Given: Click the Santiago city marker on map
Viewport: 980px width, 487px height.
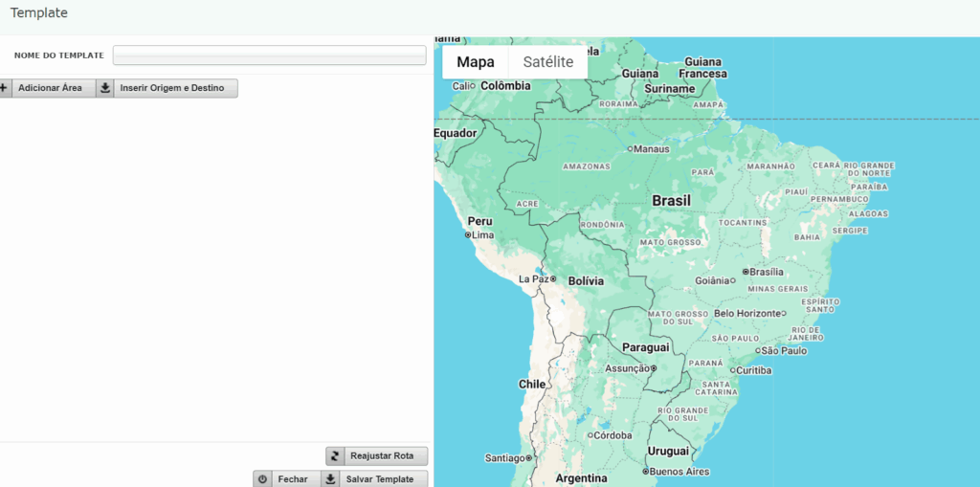Looking at the screenshot, I should tap(528, 458).
